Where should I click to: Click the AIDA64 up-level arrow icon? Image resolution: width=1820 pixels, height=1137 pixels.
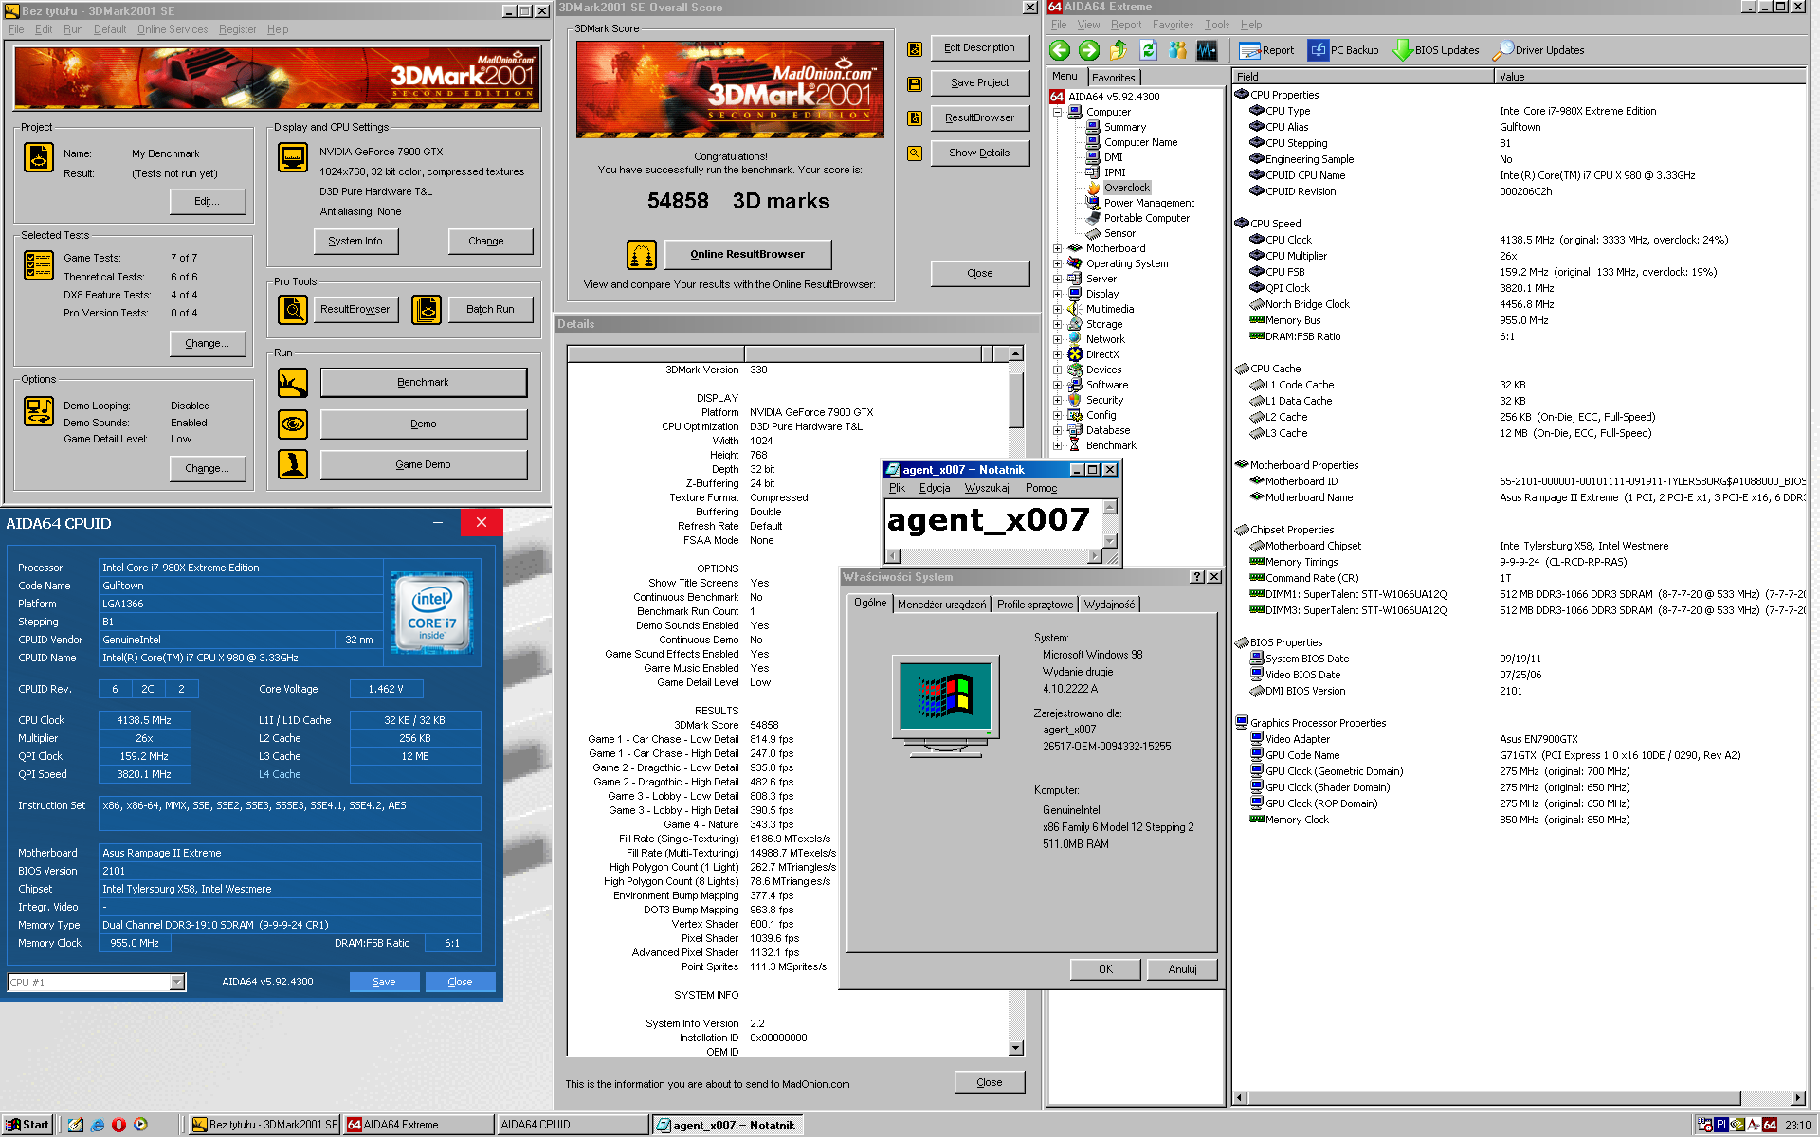tap(1119, 50)
